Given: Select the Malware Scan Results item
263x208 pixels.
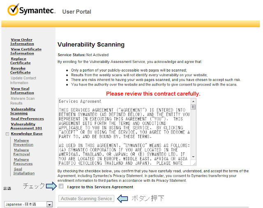Looking at the screenshot, I should point(23,101).
